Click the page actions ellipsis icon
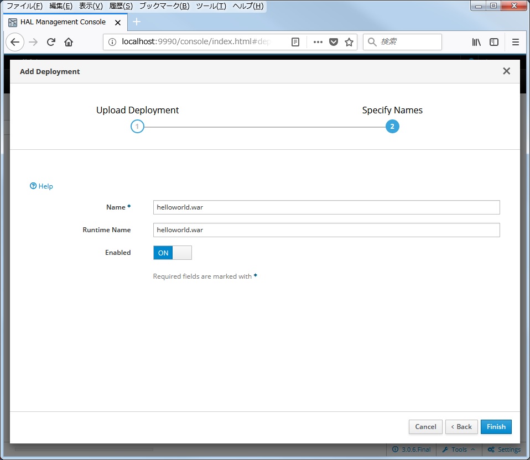 (x=318, y=41)
